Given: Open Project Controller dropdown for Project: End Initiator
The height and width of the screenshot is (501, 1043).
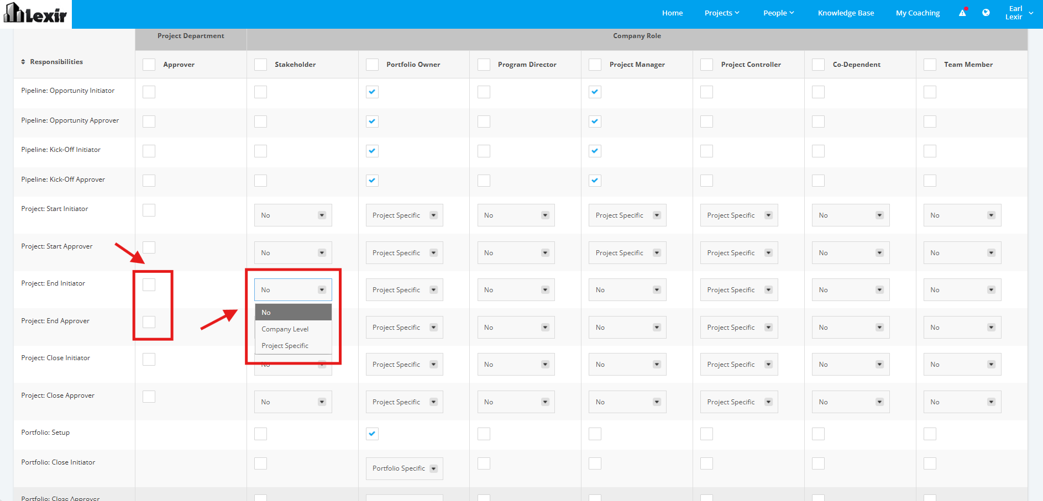Looking at the screenshot, I should 739,290.
